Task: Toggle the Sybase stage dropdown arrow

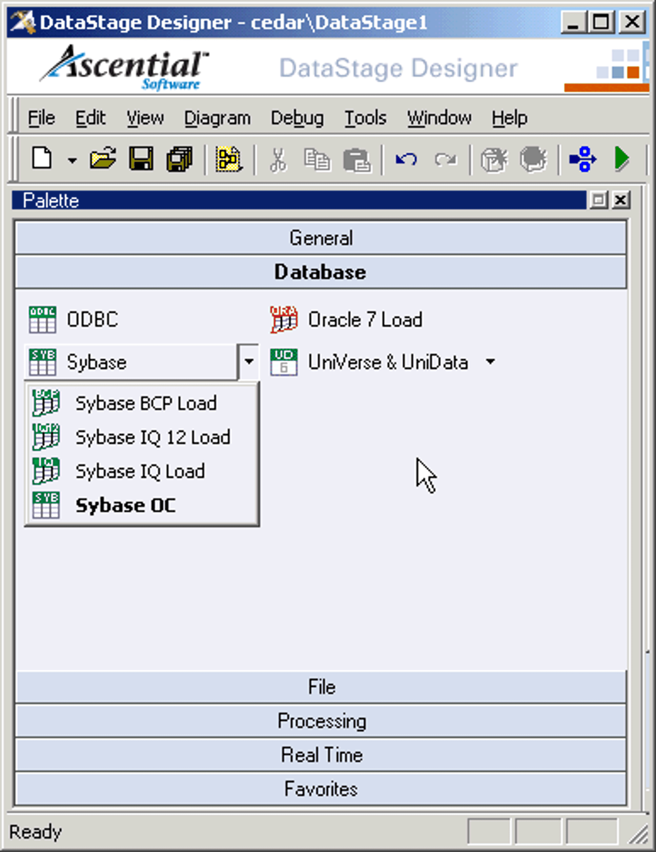Action: 249,362
